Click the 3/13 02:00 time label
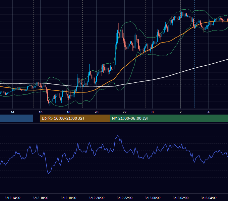 coord(180,198)
